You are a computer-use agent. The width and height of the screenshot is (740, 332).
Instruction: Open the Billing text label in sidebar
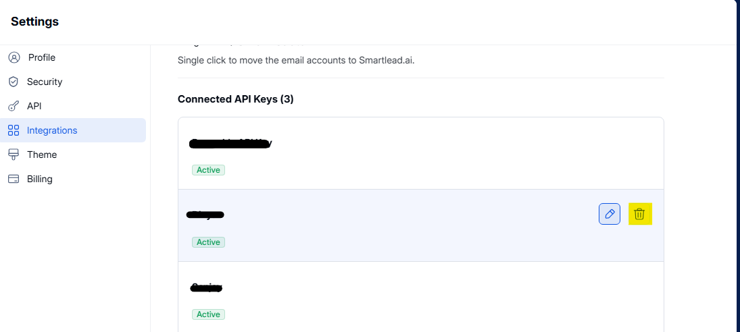pyautogui.click(x=40, y=179)
